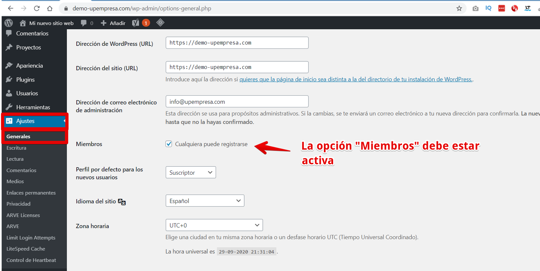Open Enlaces permanentes settings
540x271 pixels.
pyautogui.click(x=31, y=193)
